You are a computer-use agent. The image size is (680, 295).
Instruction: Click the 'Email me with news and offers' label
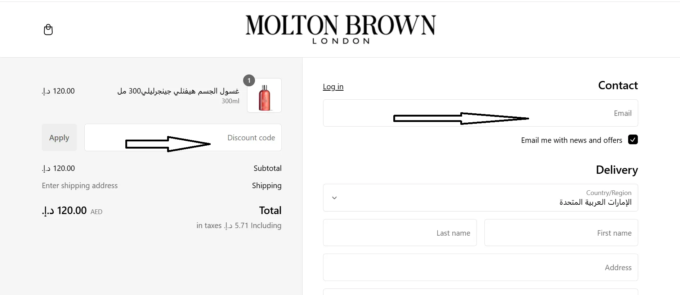tap(572, 140)
